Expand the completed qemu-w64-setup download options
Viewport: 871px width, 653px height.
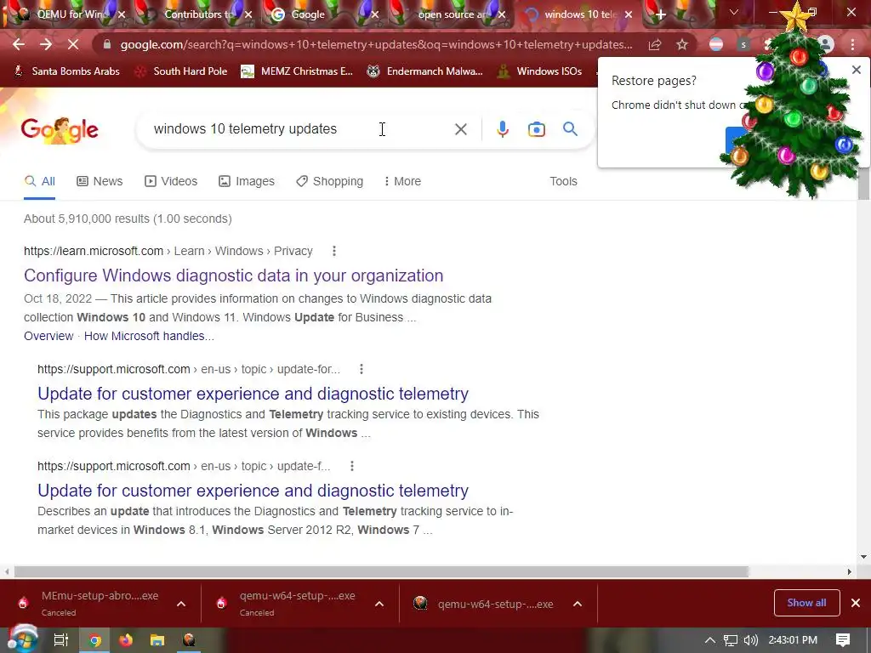tap(578, 604)
